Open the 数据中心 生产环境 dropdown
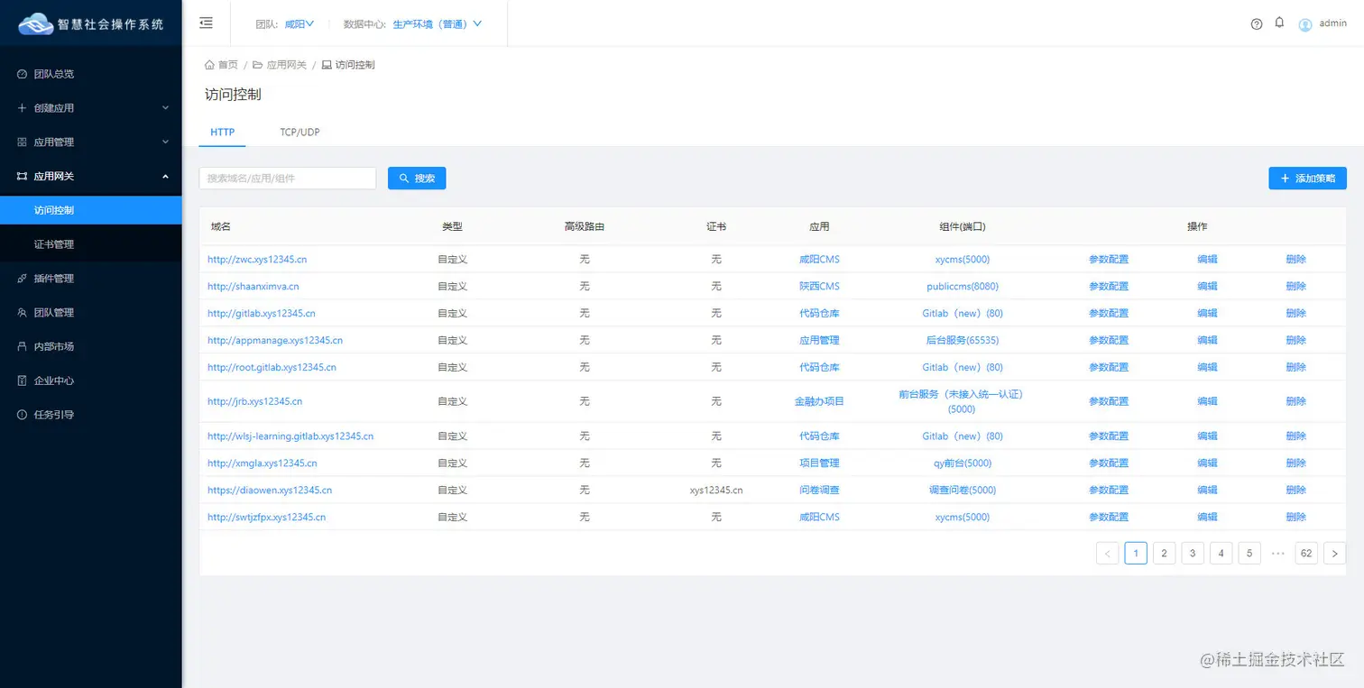Image resolution: width=1364 pixels, height=688 pixels. click(438, 24)
